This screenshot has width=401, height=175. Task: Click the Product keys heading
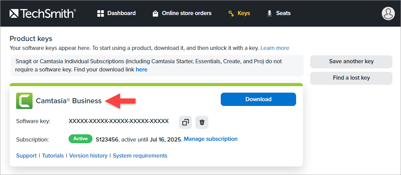coord(31,39)
